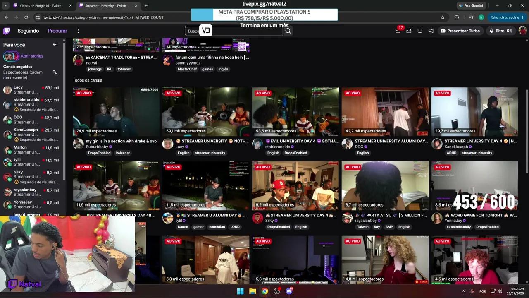Click Abrir stories link
Image resolution: width=529 pixels, height=298 pixels.
click(32, 56)
